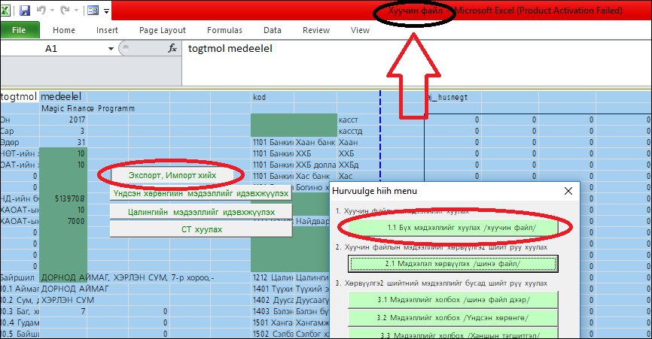Click the Save icon in quick access toolbar
Screen dimensions: 652x339
25,11
